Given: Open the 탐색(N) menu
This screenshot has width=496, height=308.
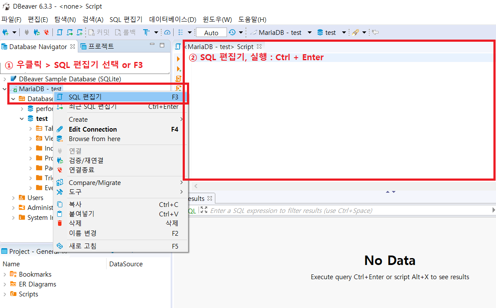Looking at the screenshot, I should pos(65,20).
